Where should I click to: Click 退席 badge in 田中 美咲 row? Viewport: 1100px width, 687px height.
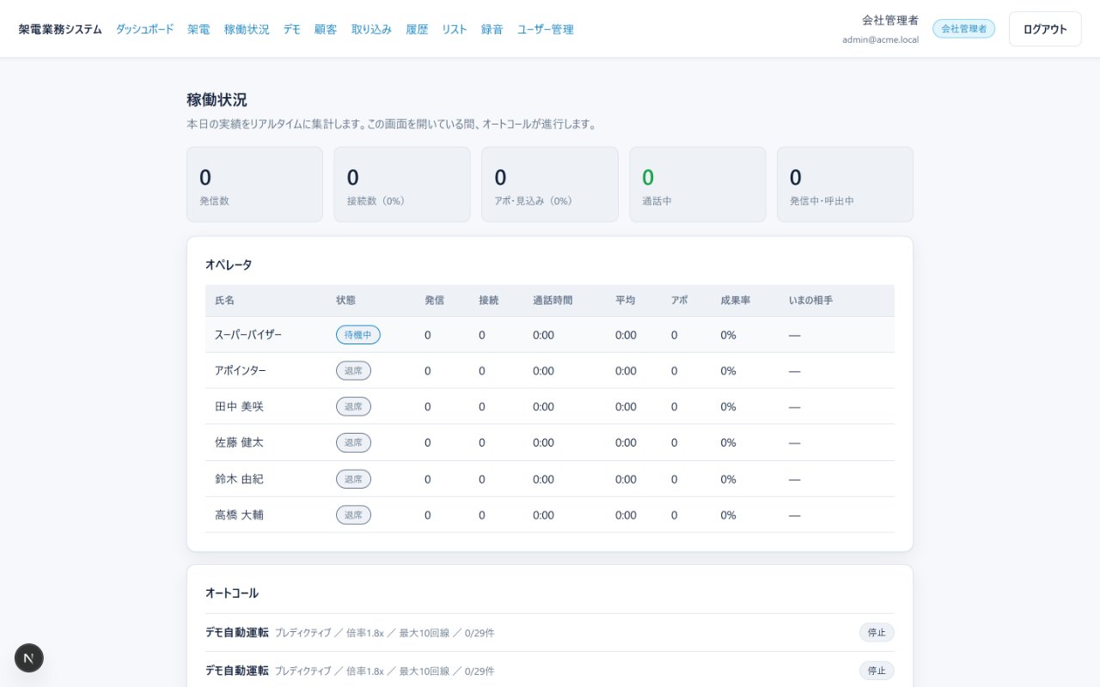(353, 407)
